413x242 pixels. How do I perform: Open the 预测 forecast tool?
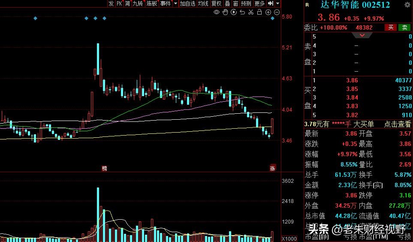coord(246,3)
